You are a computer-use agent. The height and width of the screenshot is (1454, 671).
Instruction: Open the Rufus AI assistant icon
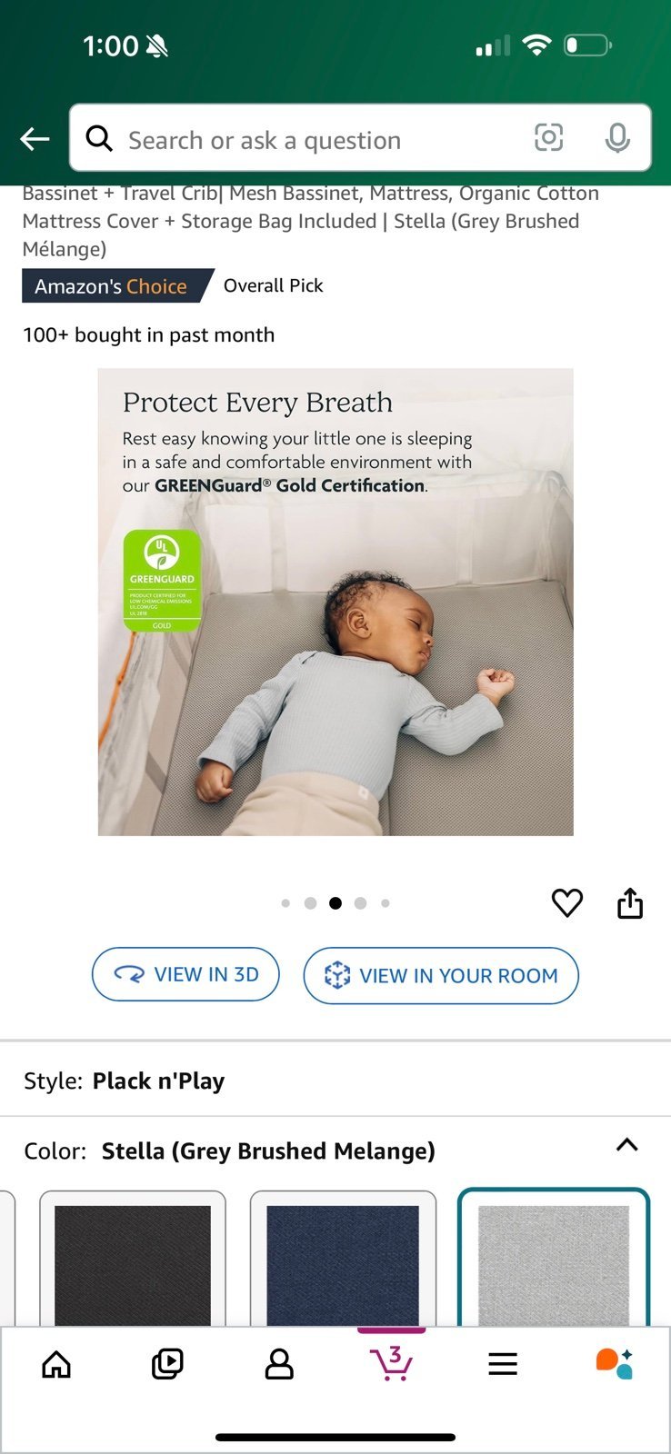pos(614,1364)
